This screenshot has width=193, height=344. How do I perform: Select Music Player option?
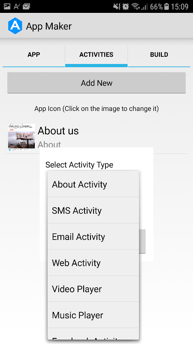pyautogui.click(x=93, y=315)
